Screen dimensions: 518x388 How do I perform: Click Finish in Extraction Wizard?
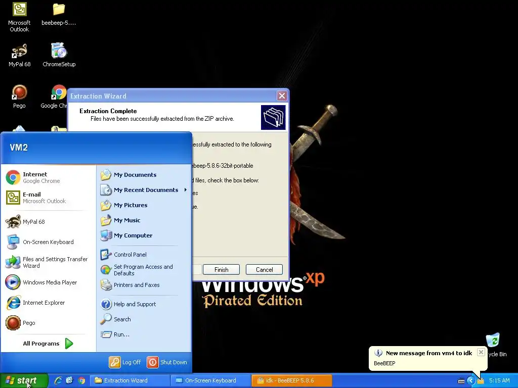coord(222,270)
